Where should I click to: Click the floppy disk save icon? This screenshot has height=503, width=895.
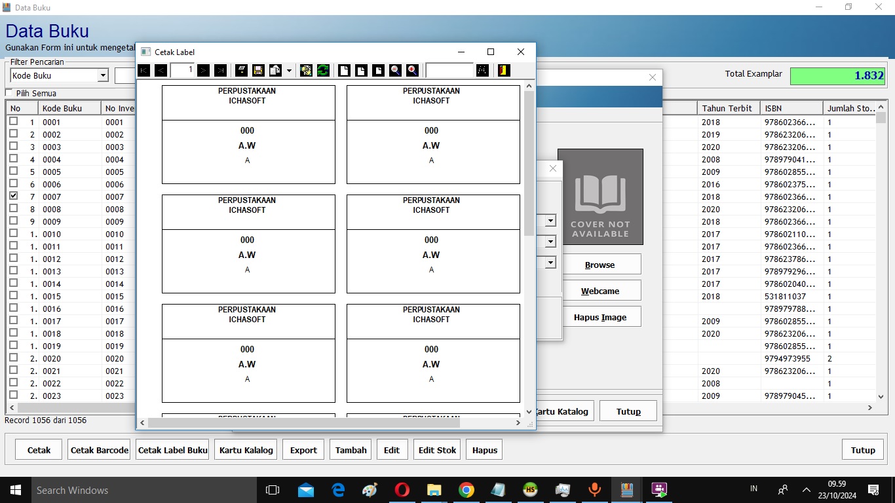pos(258,70)
